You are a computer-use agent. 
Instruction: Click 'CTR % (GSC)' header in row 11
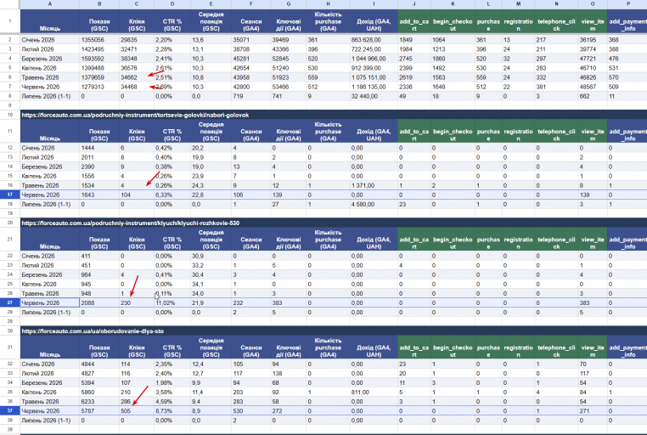coord(172,131)
